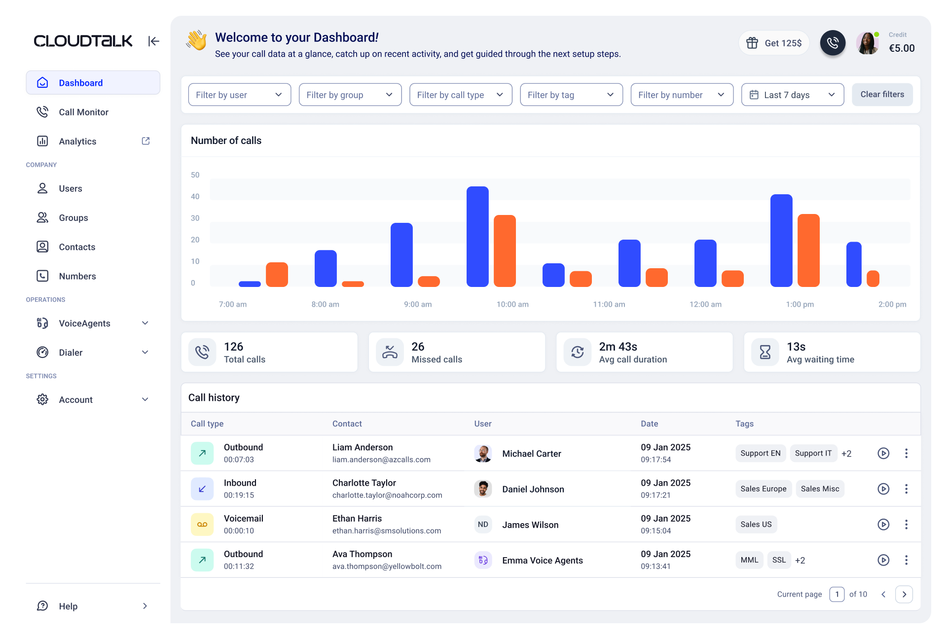Click the current page number field
This screenshot has width=947, height=639.
(x=837, y=594)
